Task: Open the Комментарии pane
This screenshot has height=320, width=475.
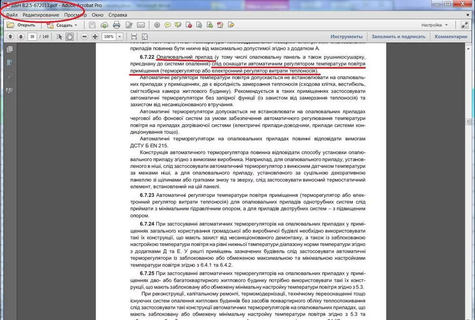Action: pos(451,37)
